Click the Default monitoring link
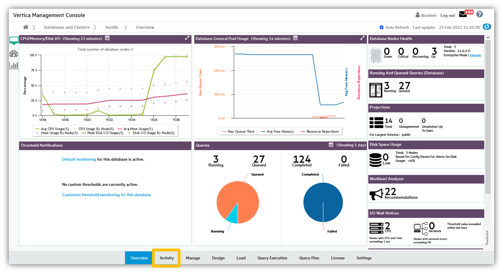This screenshot has height=273, width=503. (x=79, y=159)
